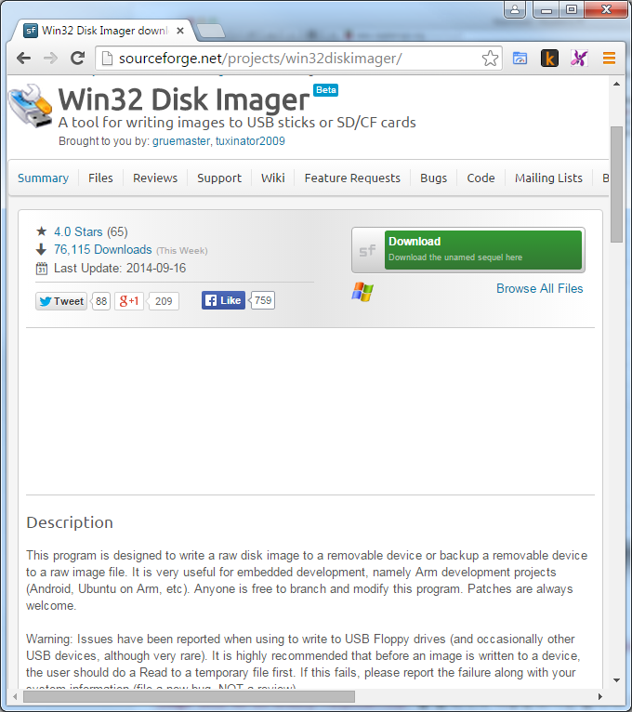Image resolution: width=632 pixels, height=712 pixels.
Task: Click the browser back arrow button
Action: 24,59
